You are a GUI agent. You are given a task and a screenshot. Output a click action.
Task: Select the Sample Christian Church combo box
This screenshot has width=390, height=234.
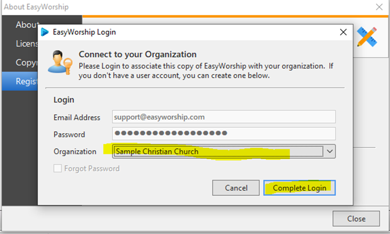[x=224, y=151]
